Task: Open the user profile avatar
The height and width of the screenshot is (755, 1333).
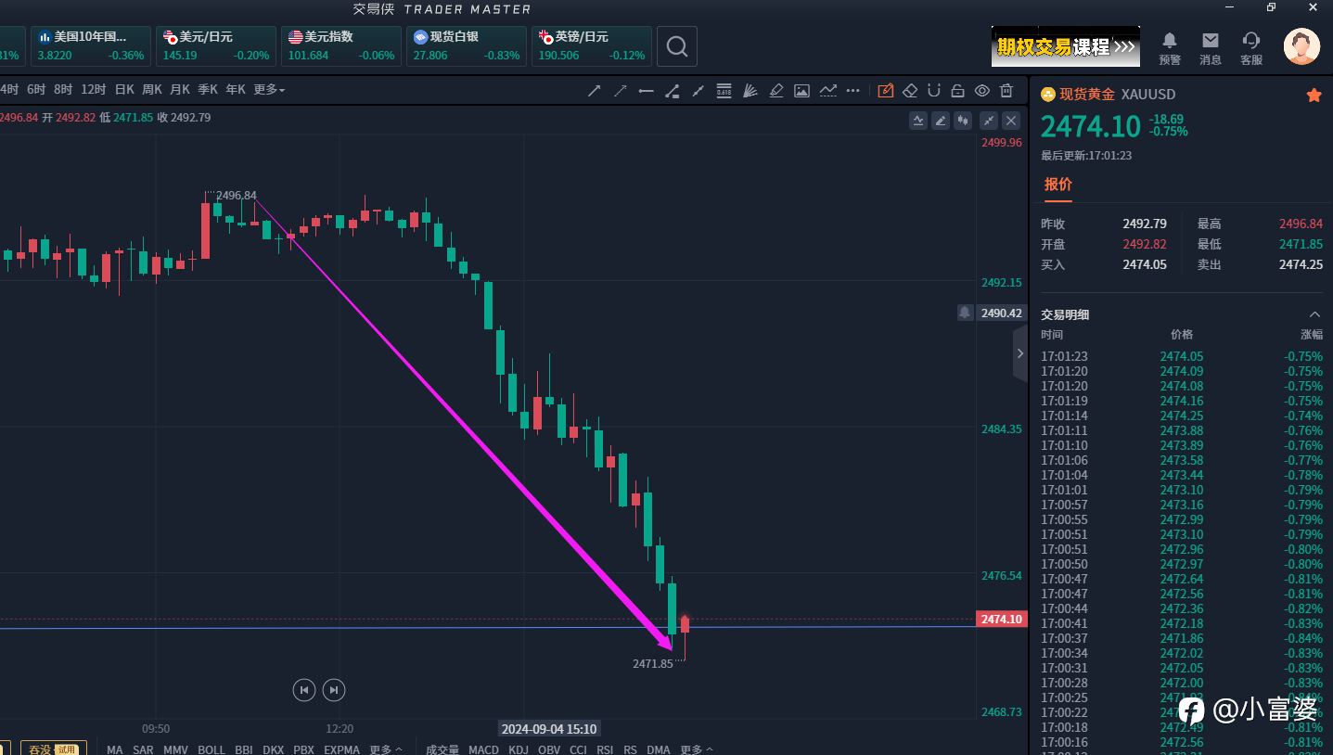Action: point(1301,46)
